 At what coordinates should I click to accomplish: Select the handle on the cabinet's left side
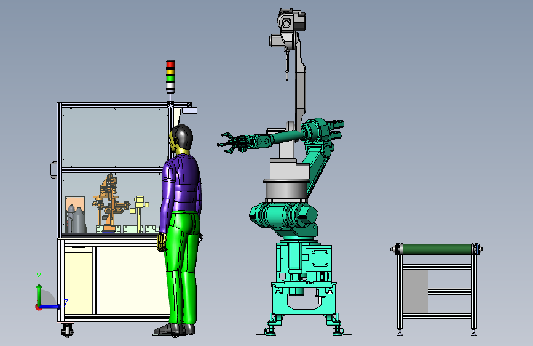pyautogui.click(x=53, y=170)
